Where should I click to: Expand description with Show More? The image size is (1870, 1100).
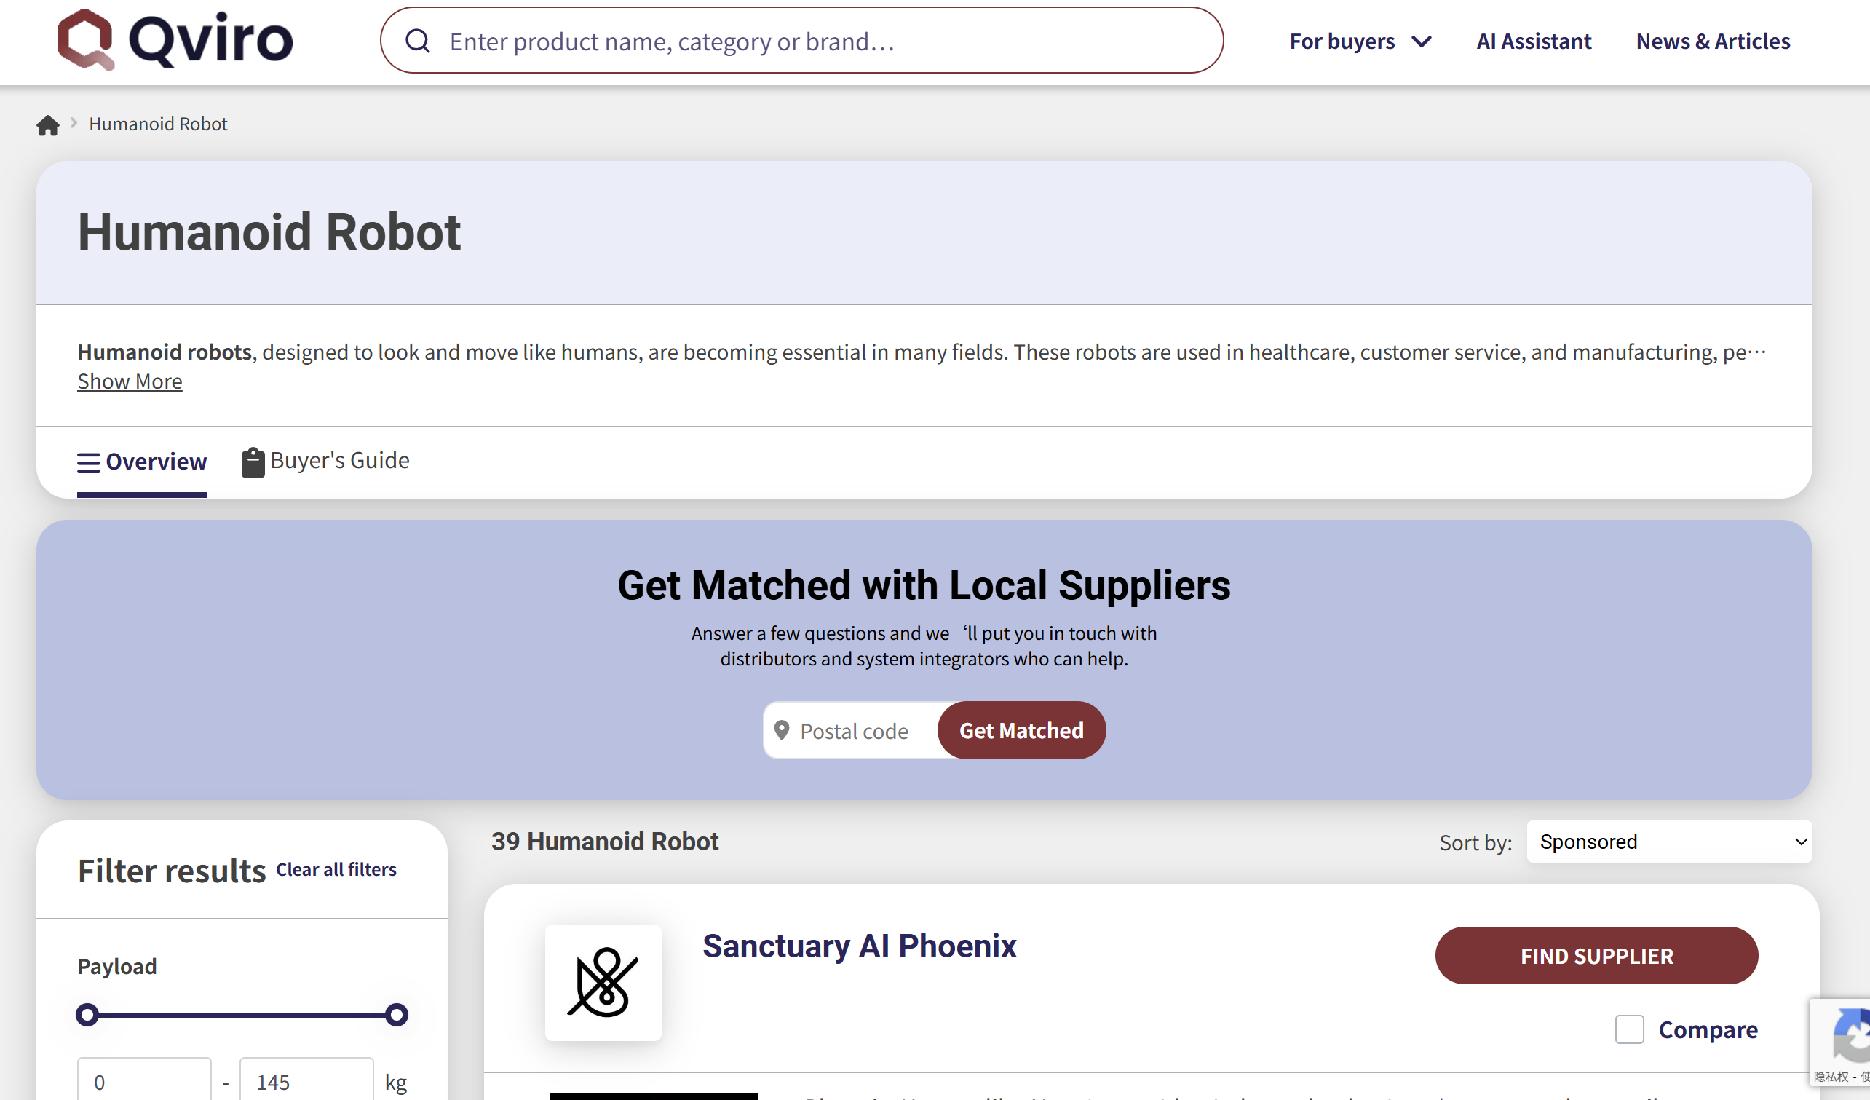point(130,381)
